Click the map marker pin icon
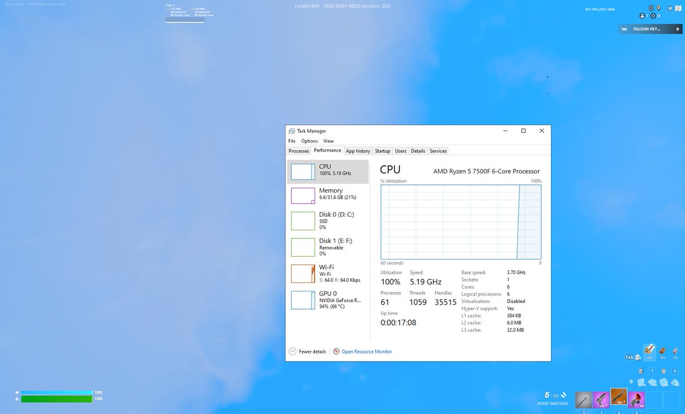 [659, 8]
